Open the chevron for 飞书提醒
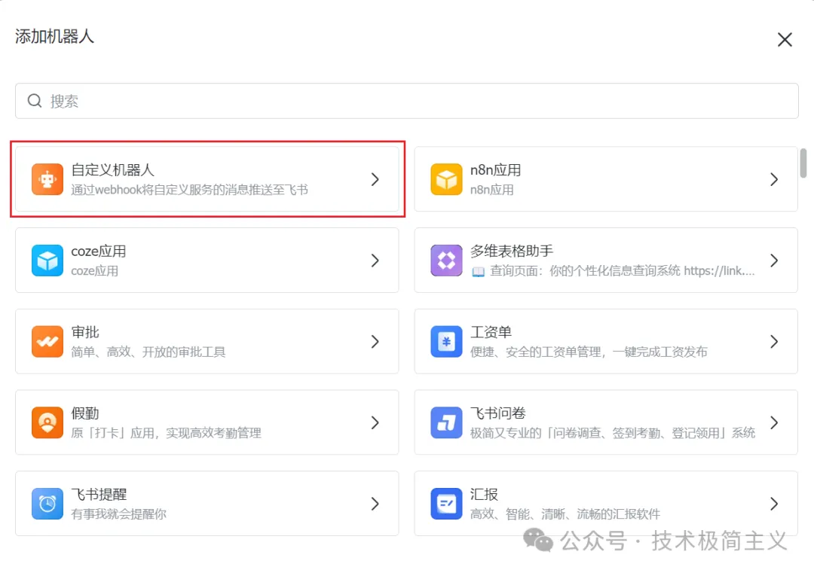Screen dimensions: 814x573 pos(375,504)
